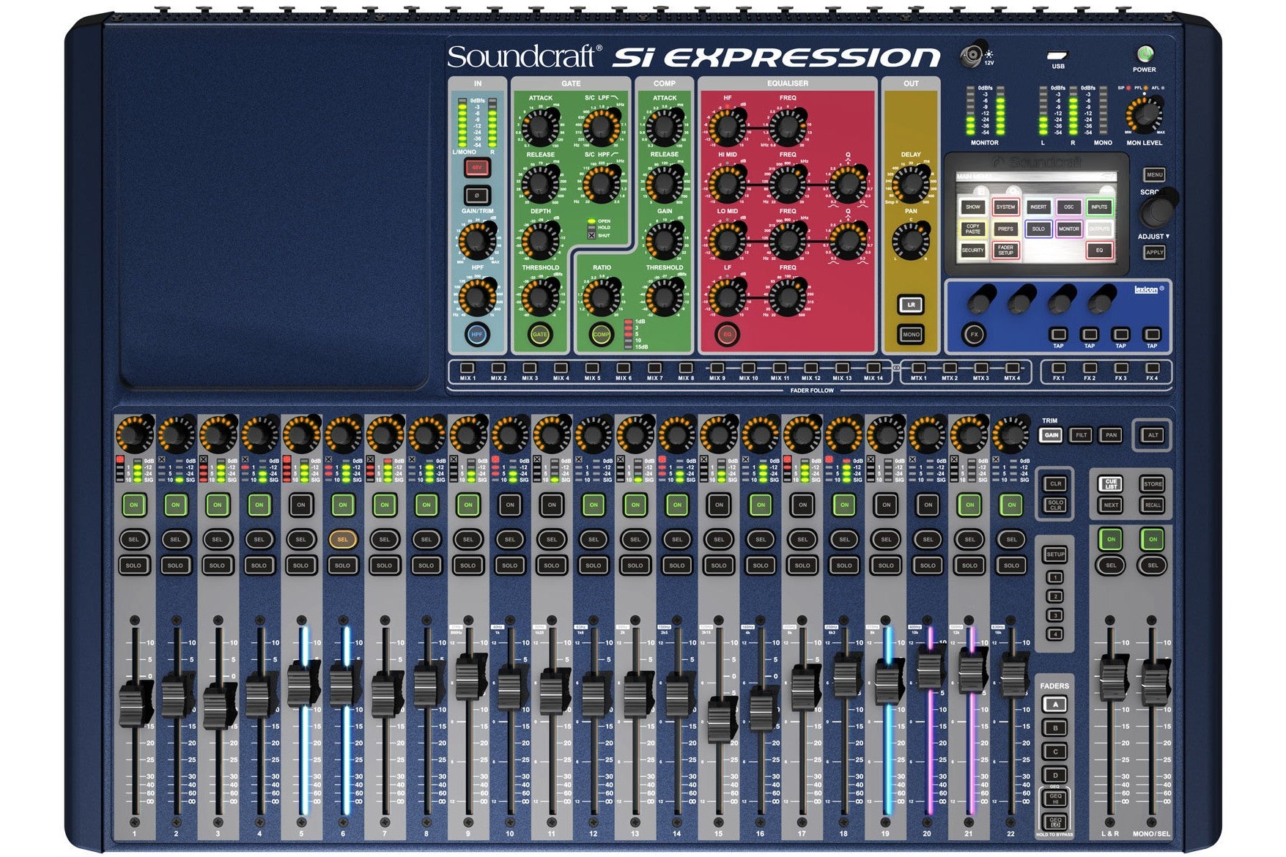This screenshot has height=857, width=1286.
Task: Toggle channel 1 ON button
Action: [133, 505]
